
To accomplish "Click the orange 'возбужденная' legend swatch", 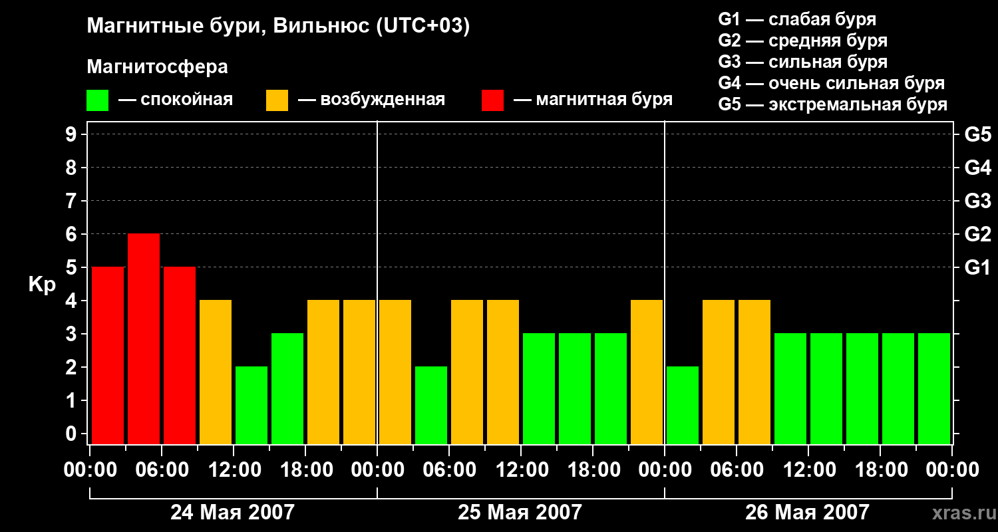I will coord(277,100).
